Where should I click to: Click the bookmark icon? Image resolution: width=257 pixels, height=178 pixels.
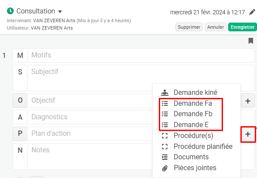[250, 41]
